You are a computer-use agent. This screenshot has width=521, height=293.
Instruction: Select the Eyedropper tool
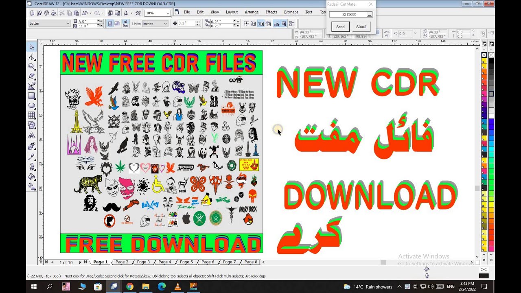pyautogui.click(x=32, y=157)
